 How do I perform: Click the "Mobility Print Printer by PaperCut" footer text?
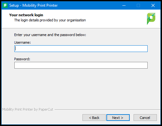coord(28,109)
